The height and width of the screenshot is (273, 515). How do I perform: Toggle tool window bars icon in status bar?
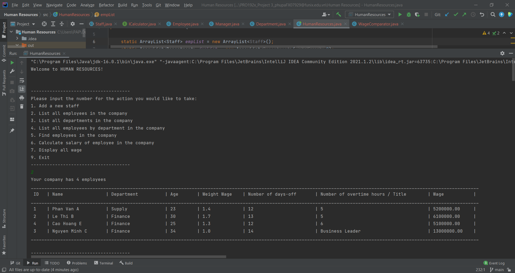click(x=4, y=270)
